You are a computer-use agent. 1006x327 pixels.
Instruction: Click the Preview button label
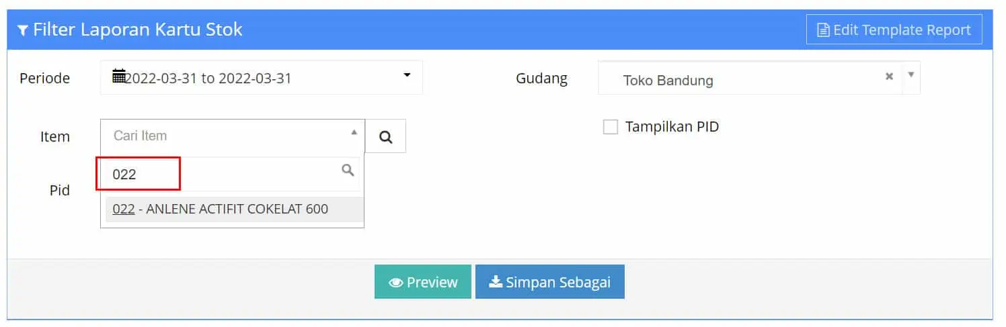point(432,282)
